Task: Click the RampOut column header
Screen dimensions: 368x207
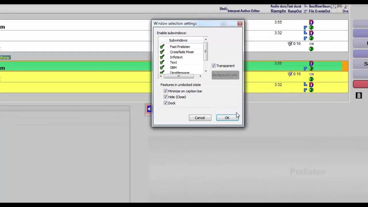Action: [295, 11]
